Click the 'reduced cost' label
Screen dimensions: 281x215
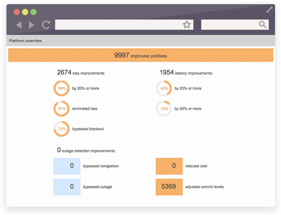[196, 166]
